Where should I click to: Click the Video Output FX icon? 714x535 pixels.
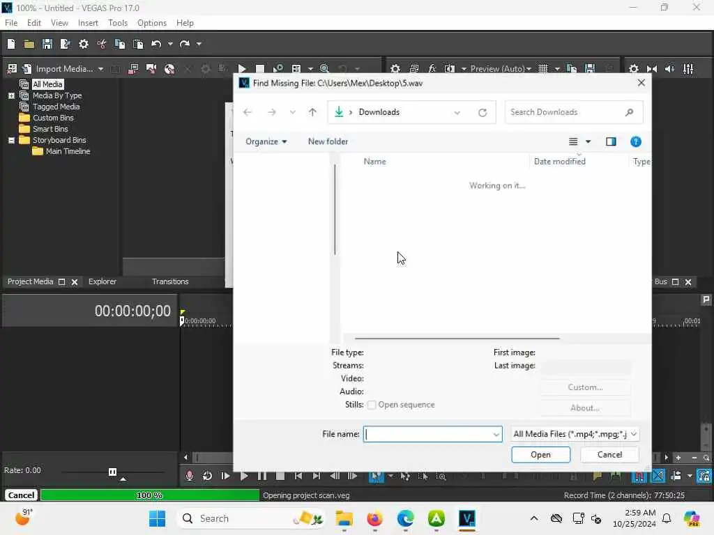(x=432, y=69)
